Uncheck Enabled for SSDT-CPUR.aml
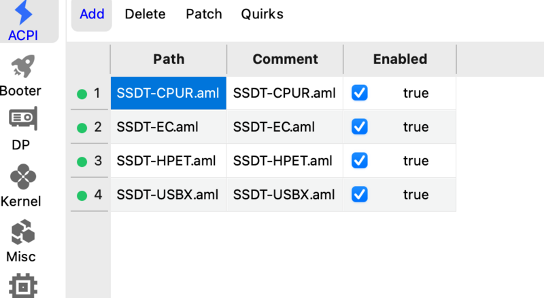 tap(360, 93)
